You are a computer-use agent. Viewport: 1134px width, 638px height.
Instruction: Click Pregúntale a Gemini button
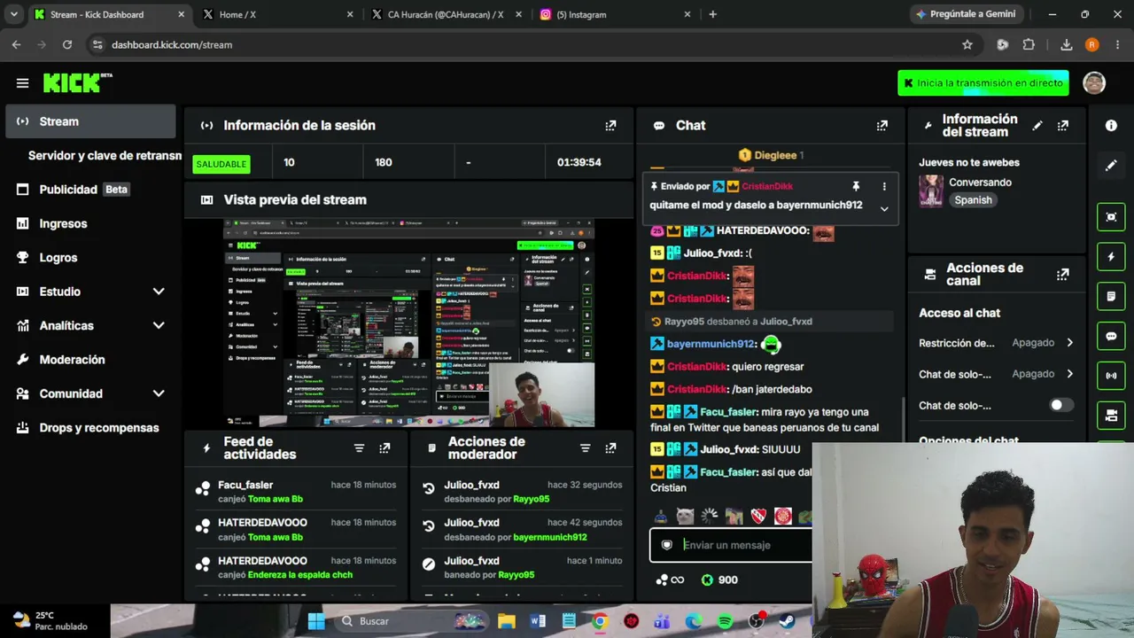[x=966, y=14]
